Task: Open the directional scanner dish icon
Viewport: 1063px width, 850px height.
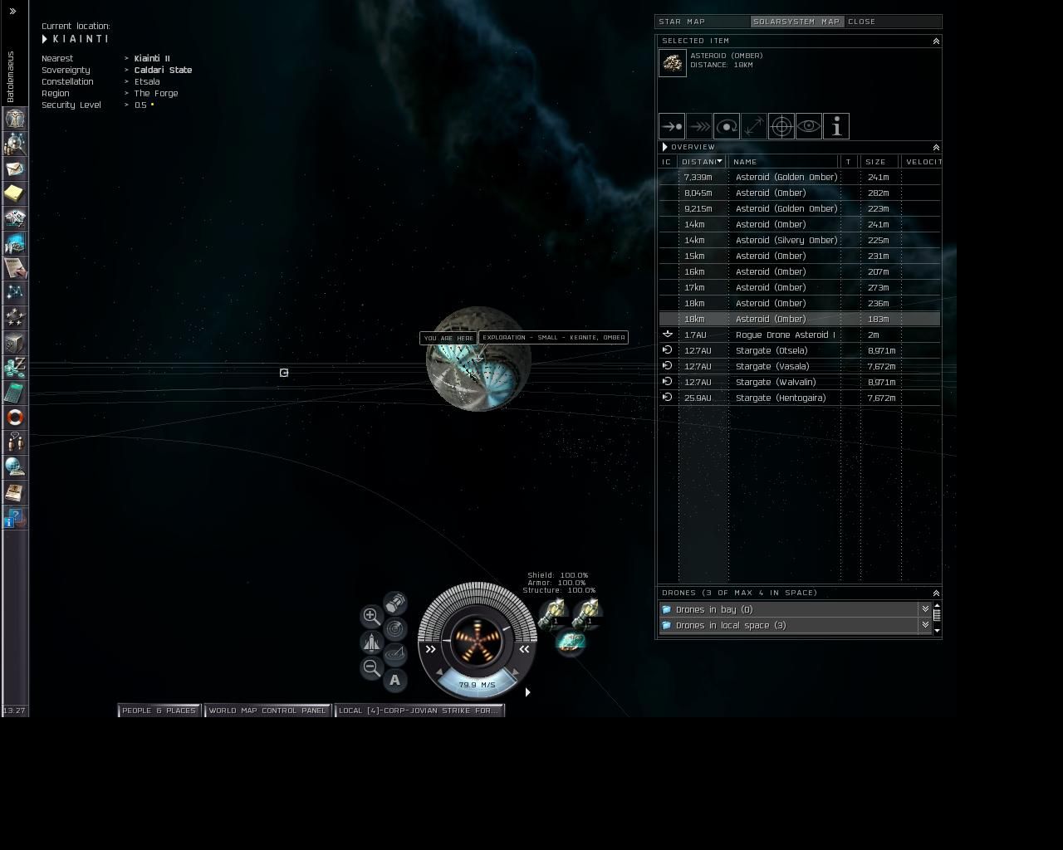Action: pyautogui.click(x=395, y=654)
